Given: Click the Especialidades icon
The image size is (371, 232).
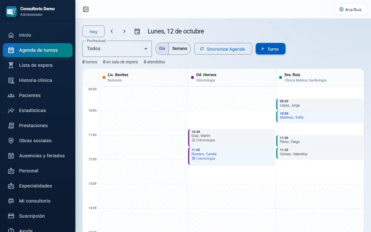Looking at the screenshot, I should pyautogui.click(x=11, y=186).
